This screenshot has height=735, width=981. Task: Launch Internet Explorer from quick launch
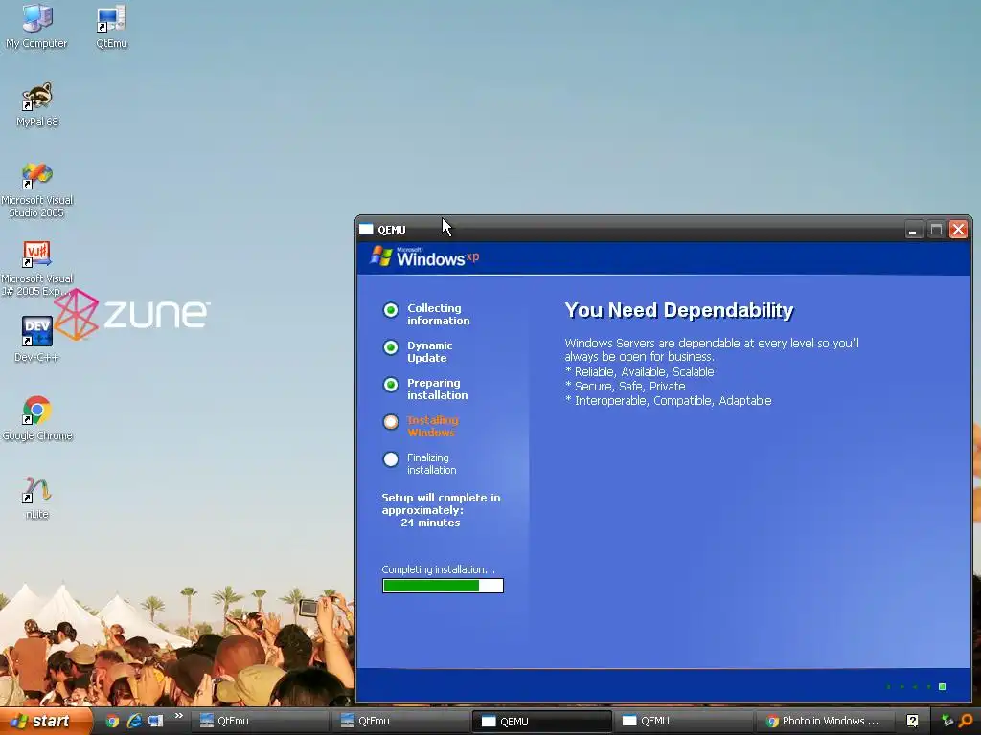tap(134, 721)
